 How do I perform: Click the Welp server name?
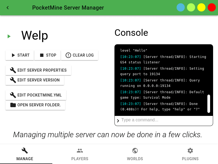(35, 36)
